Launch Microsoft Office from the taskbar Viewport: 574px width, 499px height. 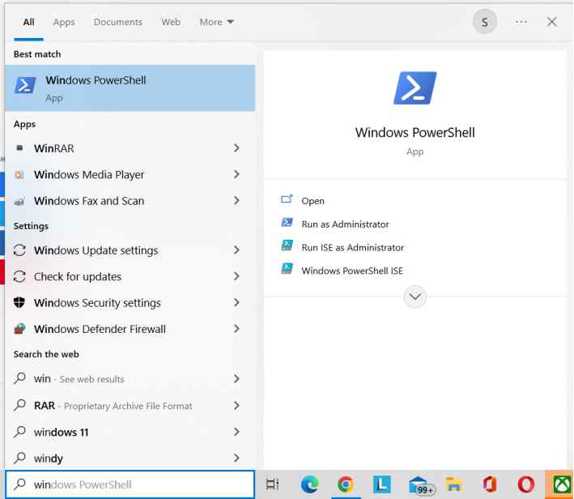click(490, 484)
